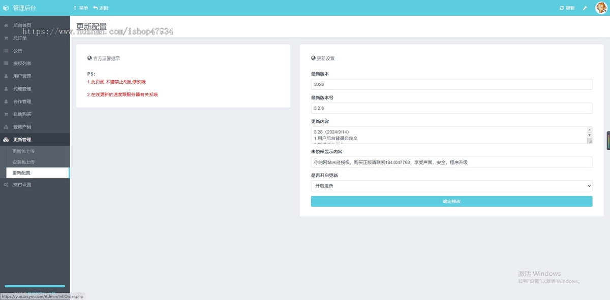Open the 是否开启更新 dropdown

coord(451,186)
